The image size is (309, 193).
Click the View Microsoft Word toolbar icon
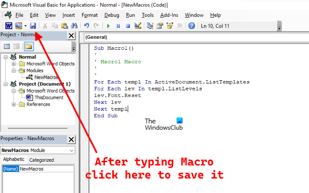[x=9, y=26]
